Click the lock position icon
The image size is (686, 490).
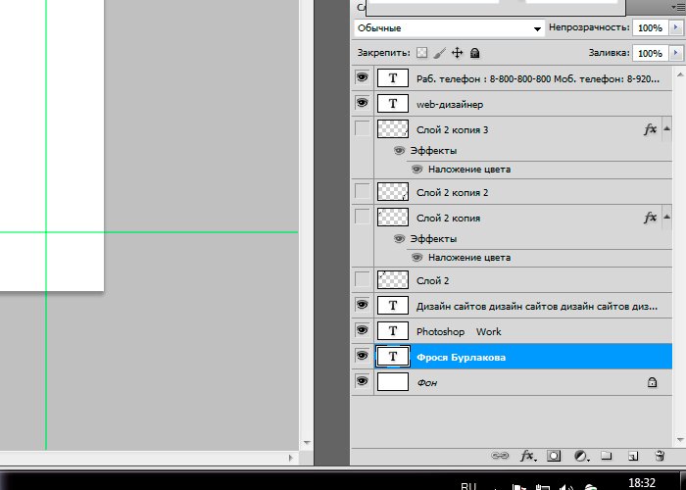(x=457, y=52)
